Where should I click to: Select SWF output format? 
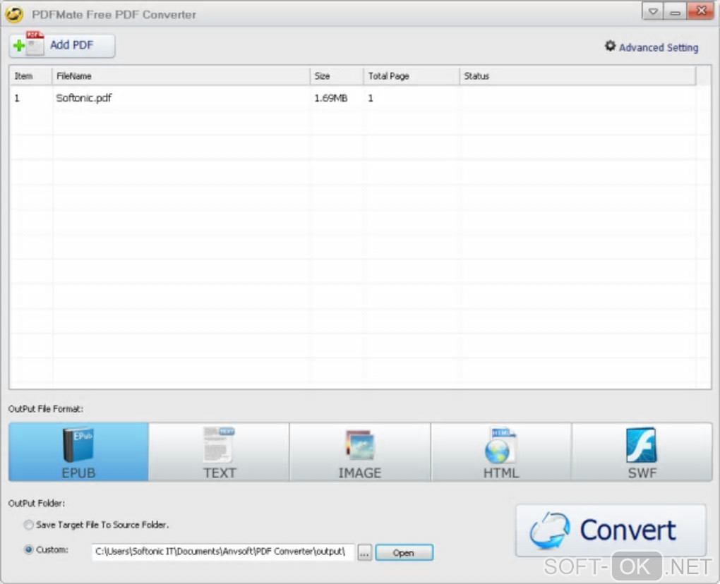642,452
